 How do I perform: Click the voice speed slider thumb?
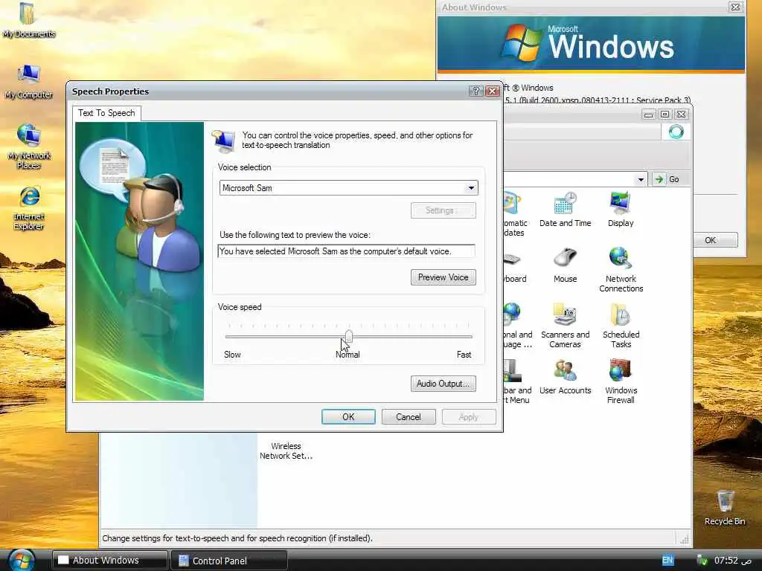click(x=349, y=335)
